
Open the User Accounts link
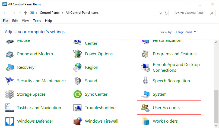[x=166, y=108]
